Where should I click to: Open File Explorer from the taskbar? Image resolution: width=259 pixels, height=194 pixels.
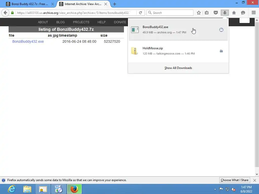(x=27, y=189)
